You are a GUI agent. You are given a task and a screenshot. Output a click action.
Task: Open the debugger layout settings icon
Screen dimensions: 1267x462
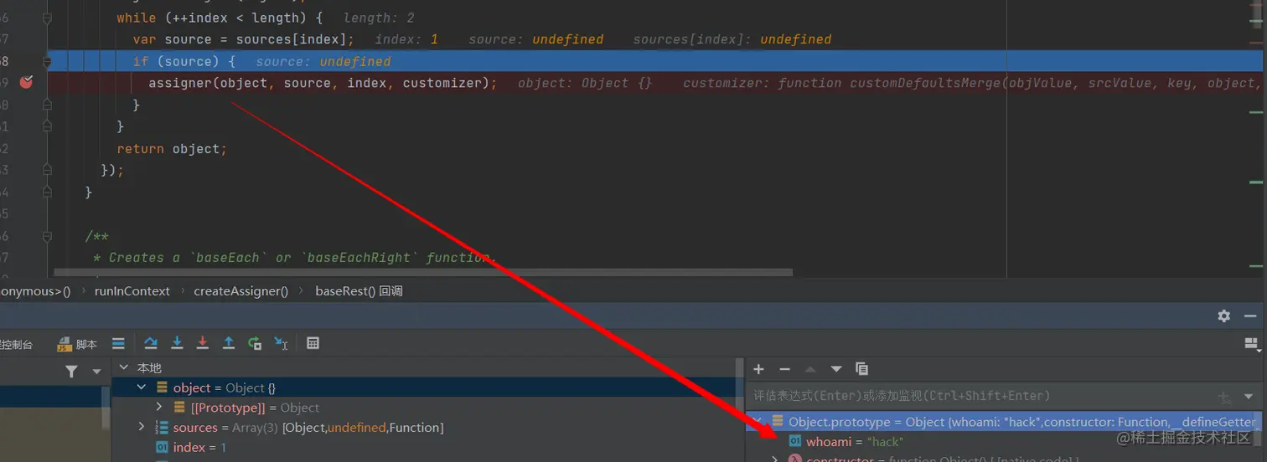tap(1251, 343)
